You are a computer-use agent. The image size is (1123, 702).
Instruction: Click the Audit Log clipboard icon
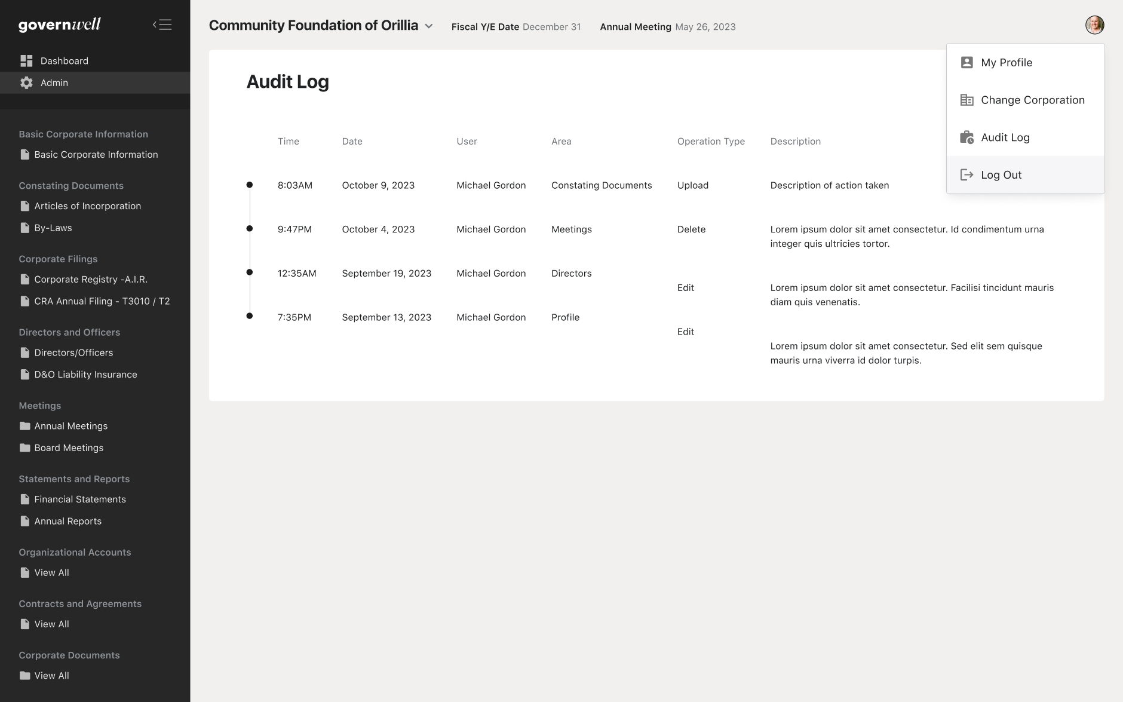[x=966, y=137]
